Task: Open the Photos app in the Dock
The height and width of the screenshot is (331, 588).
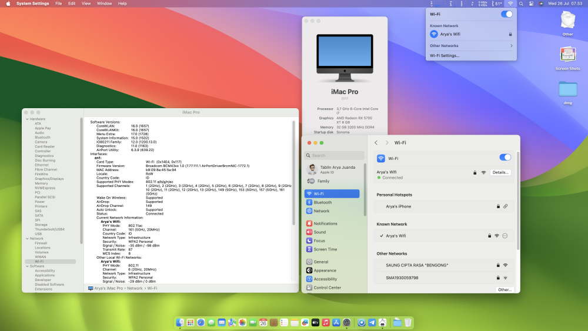Action: pos(243,322)
